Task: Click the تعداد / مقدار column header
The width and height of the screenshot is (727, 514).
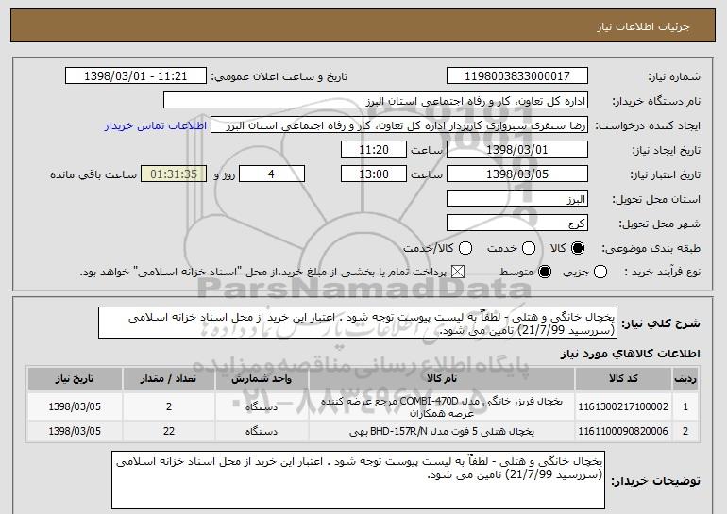Action: coord(168,379)
